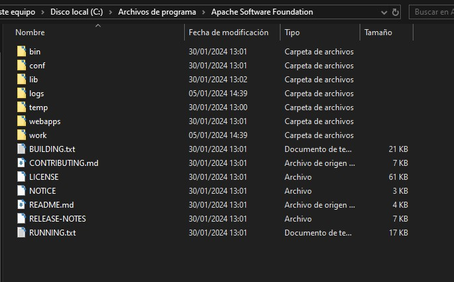Sort by Fecha de modificación column

228,33
